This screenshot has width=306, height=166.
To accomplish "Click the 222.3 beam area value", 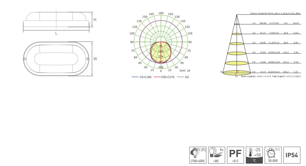I will tap(286, 62).
